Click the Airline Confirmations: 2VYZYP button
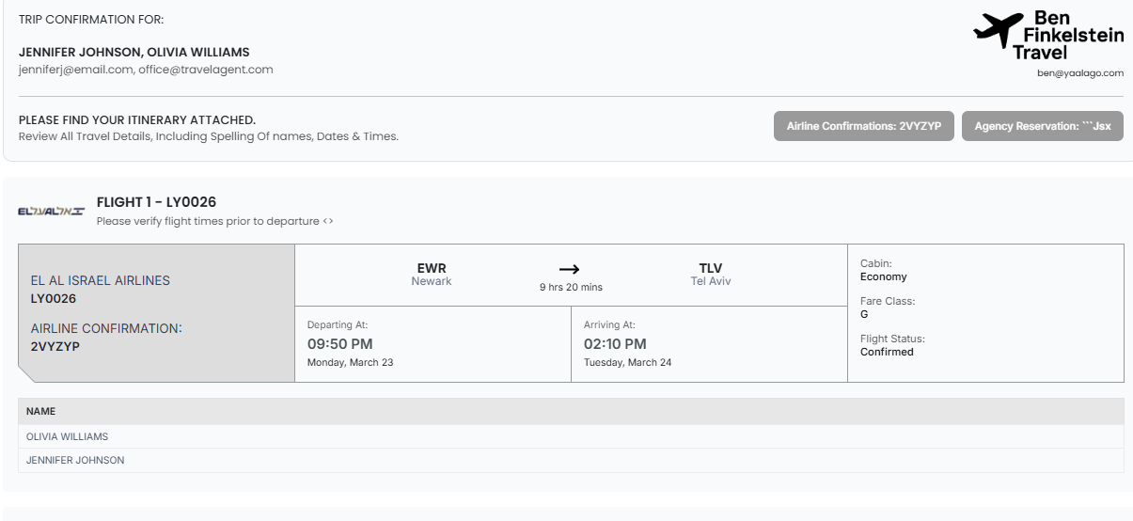This screenshot has width=1133, height=521. 864,127
